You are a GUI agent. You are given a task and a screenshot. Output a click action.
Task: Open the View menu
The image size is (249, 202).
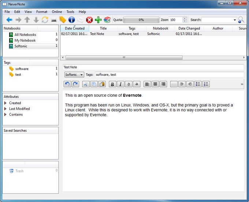click(28, 12)
